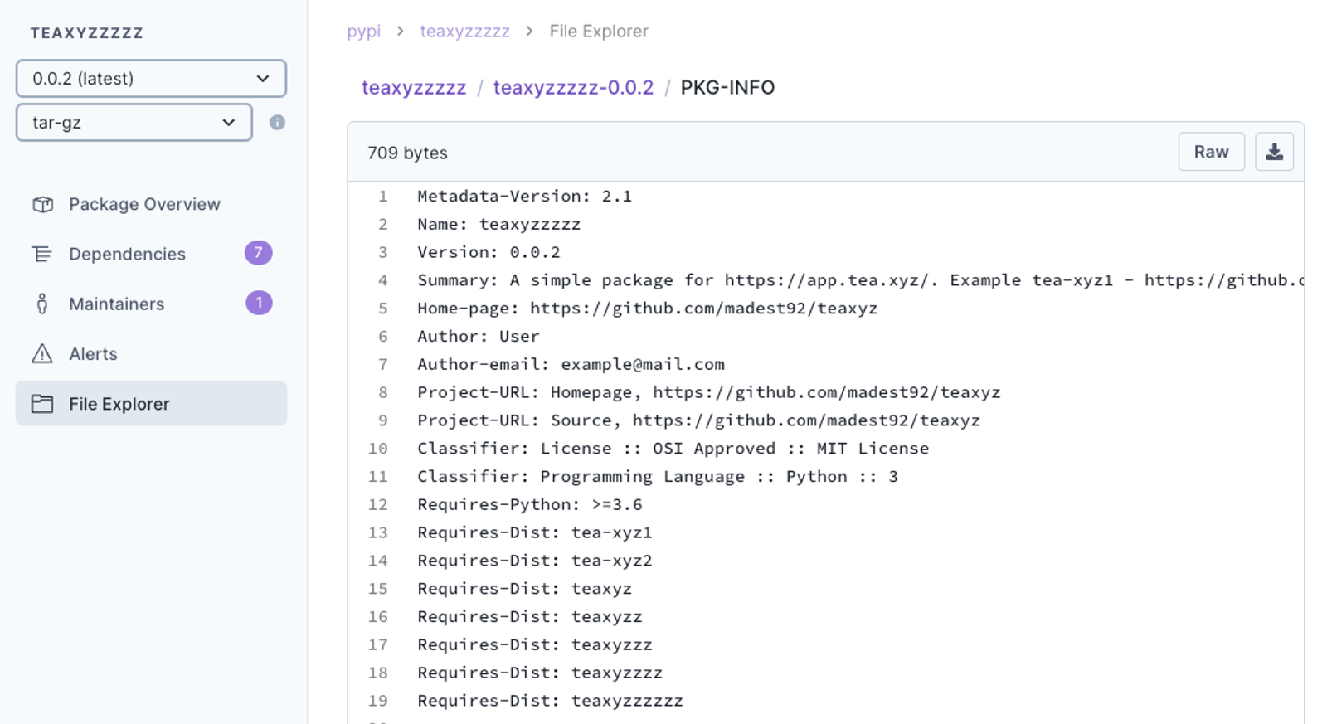Click line "Metadata-Version: 2.1"
This screenshot has width=1327, height=724.
(524, 197)
